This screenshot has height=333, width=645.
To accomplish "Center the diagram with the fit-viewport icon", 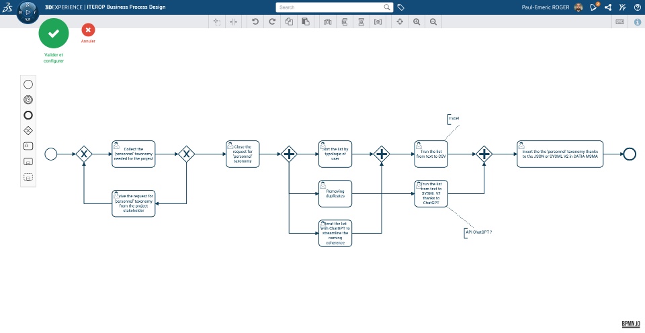I will 399,22.
